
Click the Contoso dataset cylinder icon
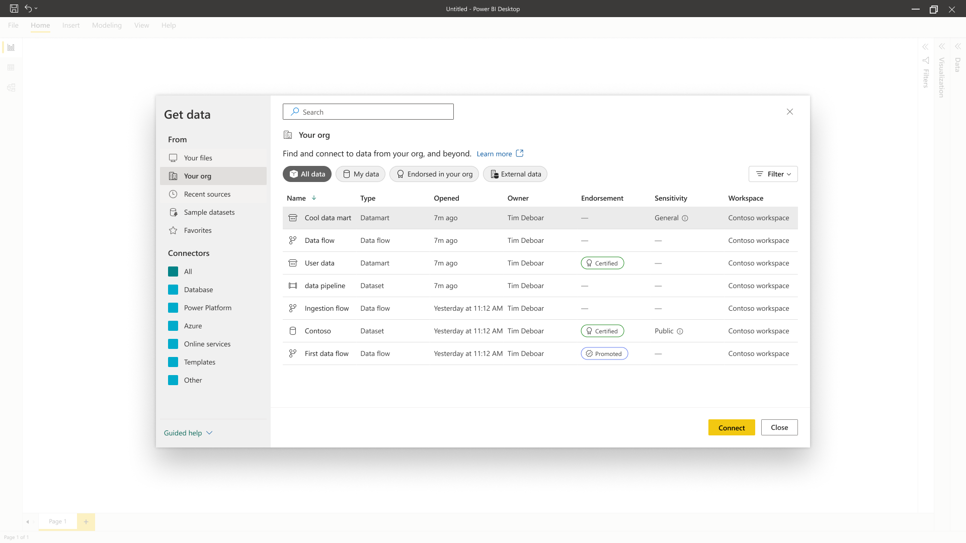[x=293, y=331]
